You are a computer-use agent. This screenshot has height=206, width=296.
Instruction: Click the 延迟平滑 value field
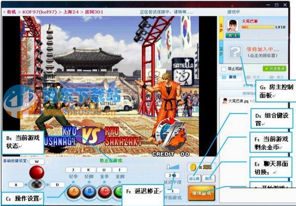[x=172, y=176]
